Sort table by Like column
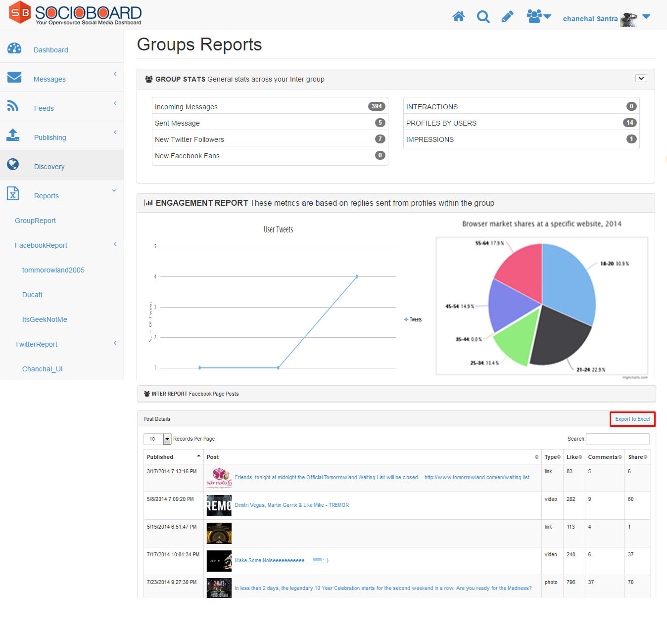The width and height of the screenshot is (667, 631). (x=574, y=457)
